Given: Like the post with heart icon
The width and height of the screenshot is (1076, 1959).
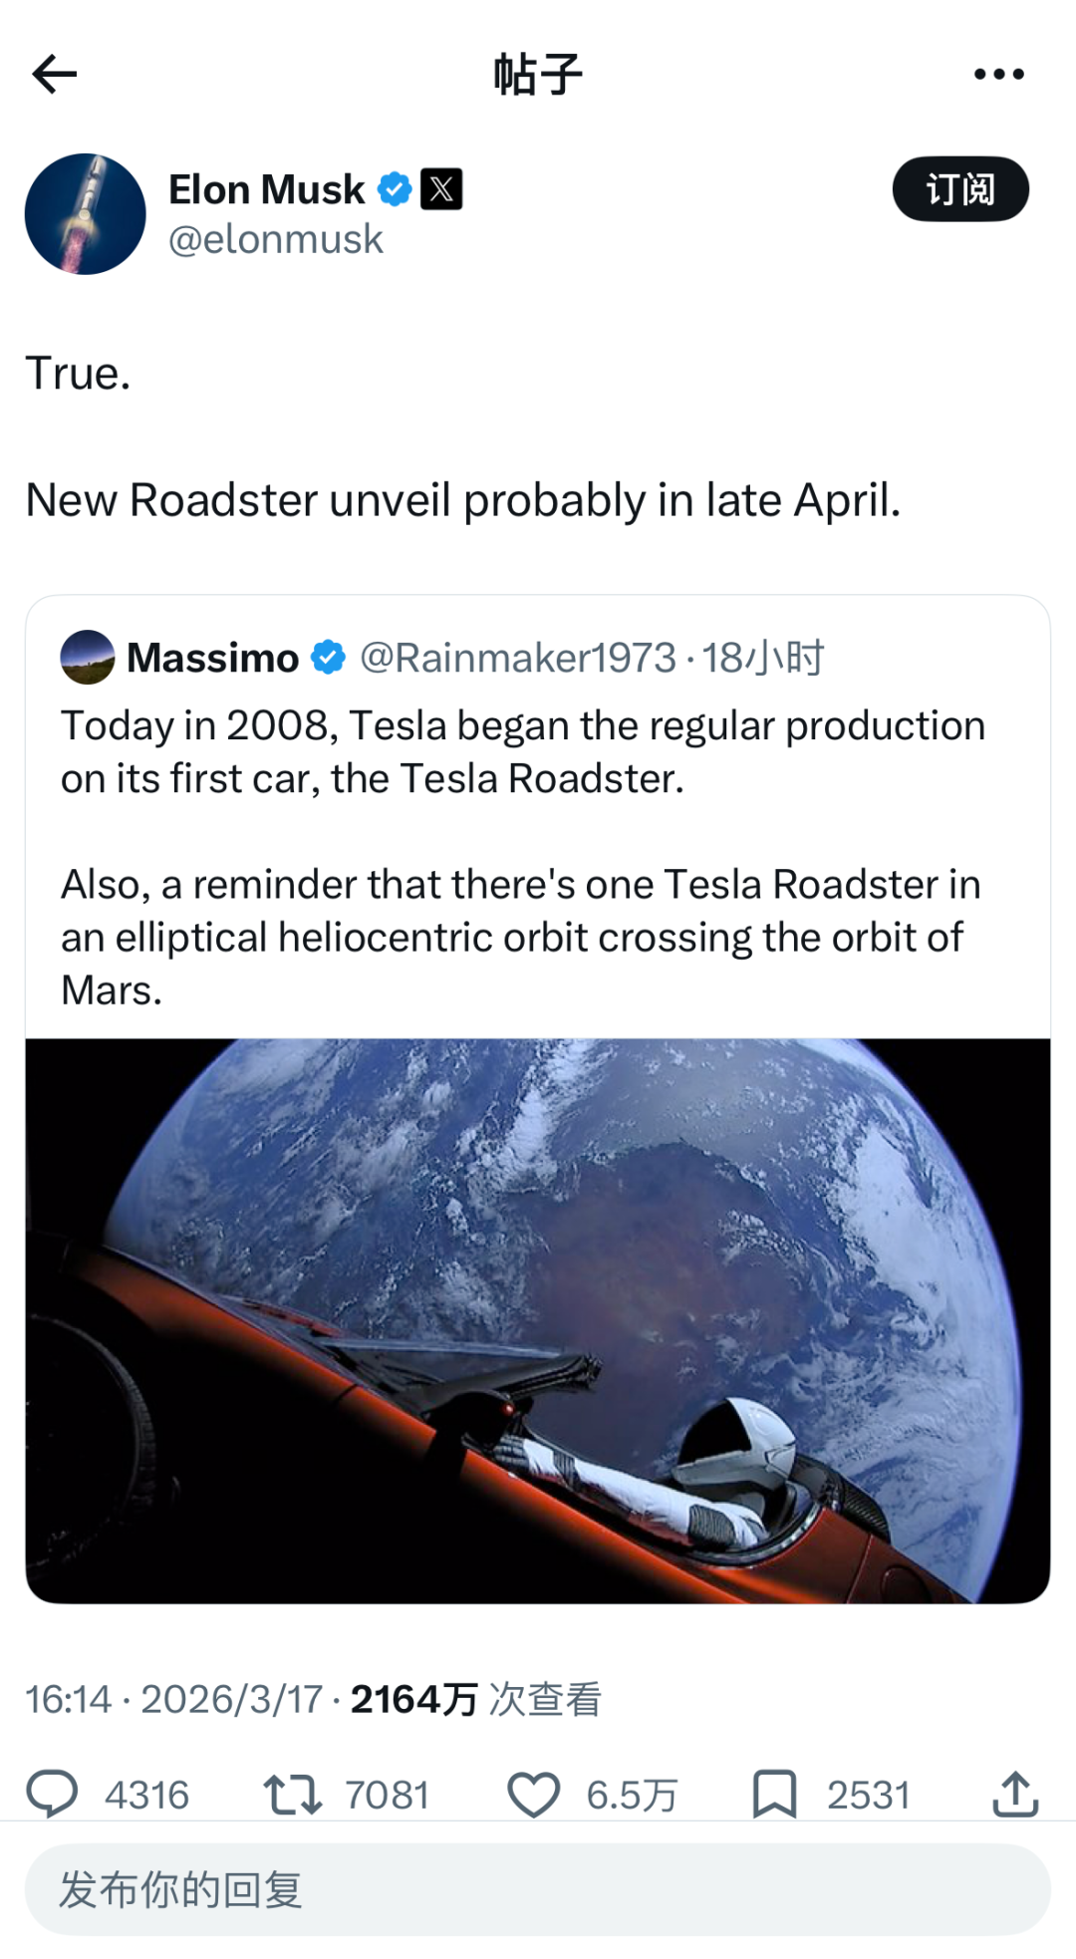Looking at the screenshot, I should click(x=534, y=1795).
